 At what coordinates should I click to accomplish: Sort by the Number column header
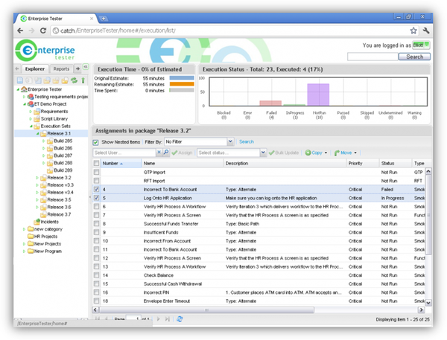(x=121, y=163)
